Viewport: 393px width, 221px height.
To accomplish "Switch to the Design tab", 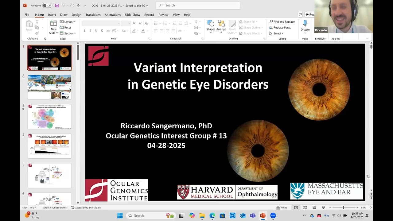I will 76,15.
